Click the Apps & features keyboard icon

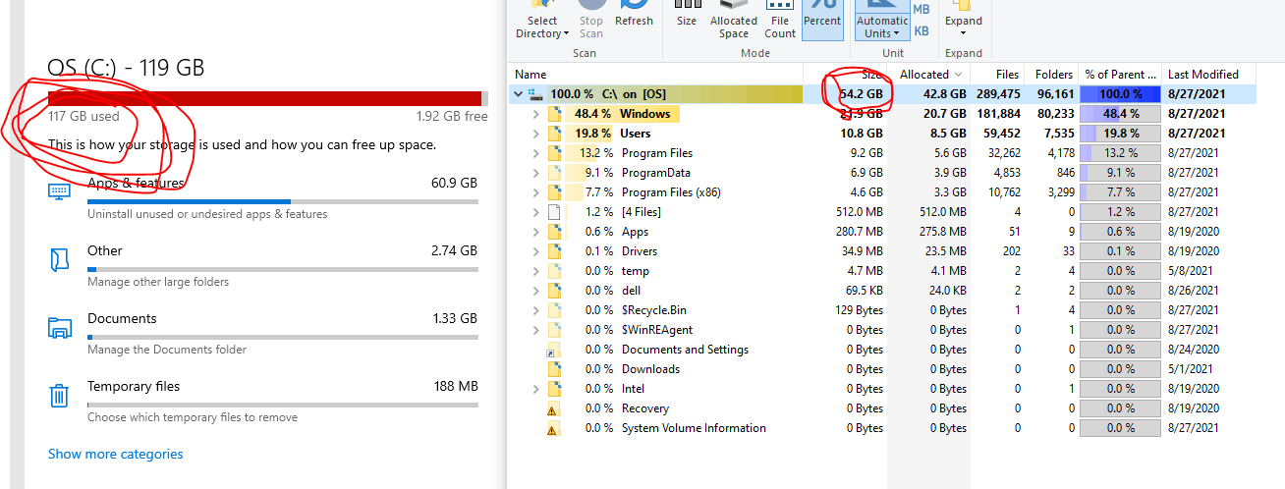pos(59,190)
